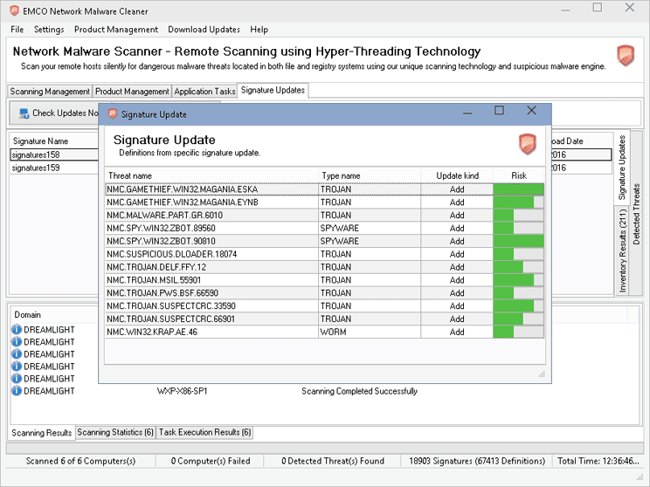The height and width of the screenshot is (487, 650).
Task: Click the EMCO shield icon in main title bar
Action: [15, 10]
